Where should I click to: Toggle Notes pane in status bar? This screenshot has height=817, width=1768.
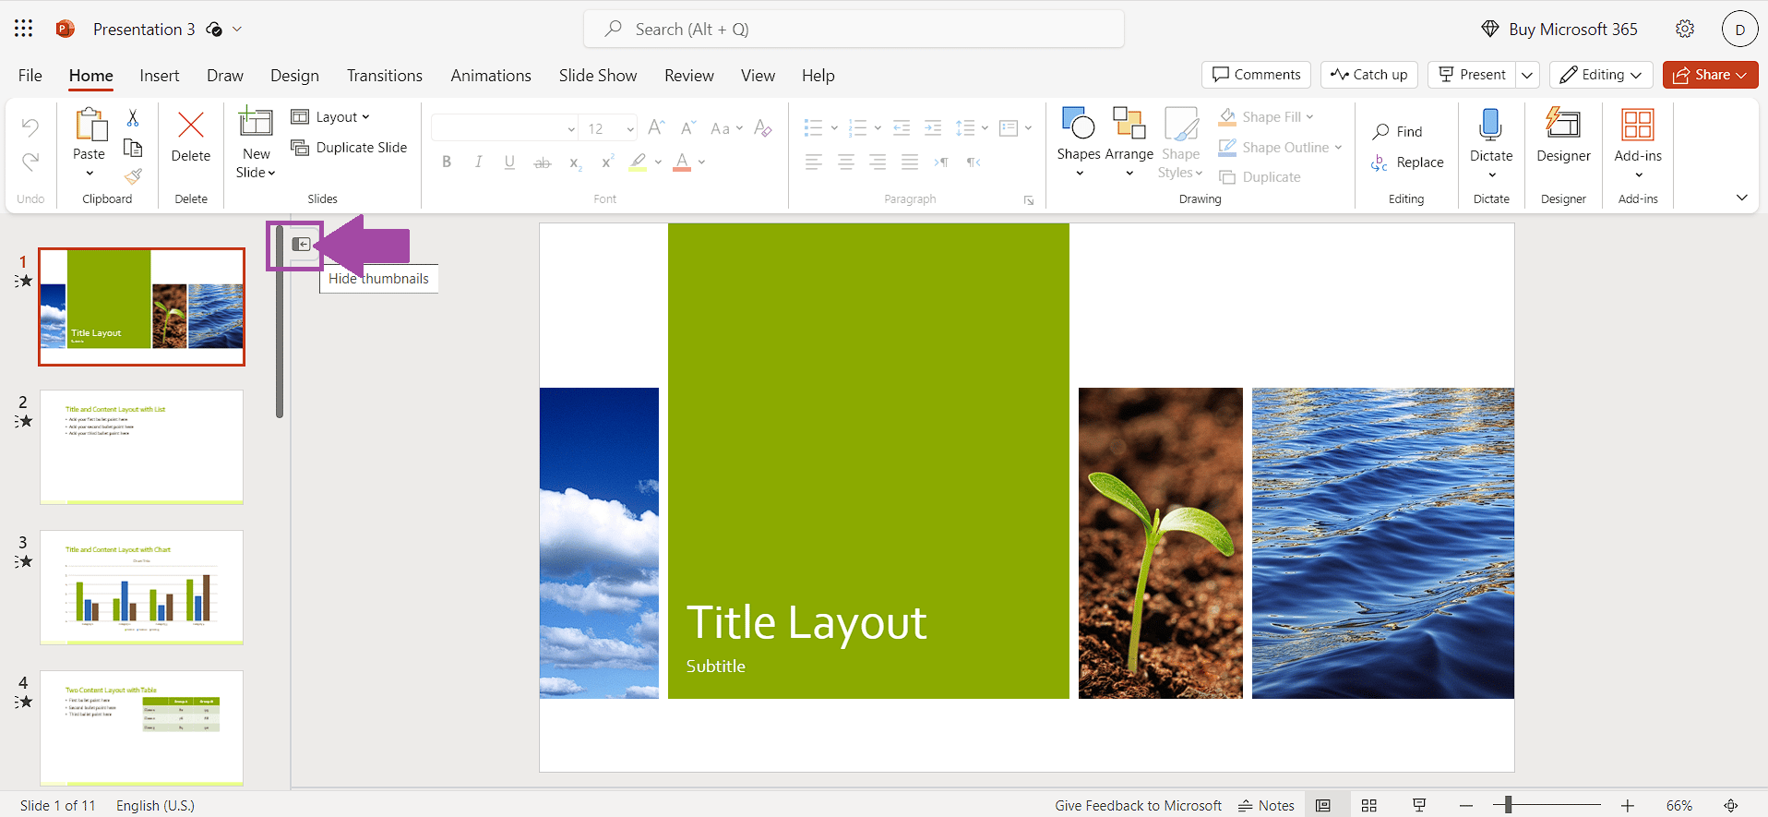click(1266, 805)
